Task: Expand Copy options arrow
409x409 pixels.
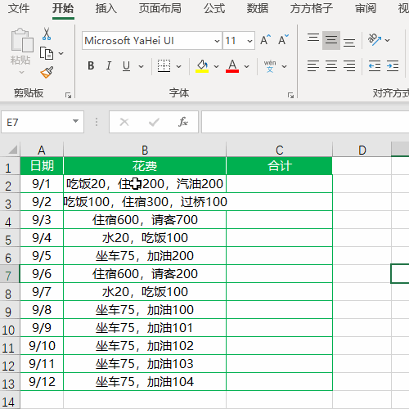Action: pos(61,53)
